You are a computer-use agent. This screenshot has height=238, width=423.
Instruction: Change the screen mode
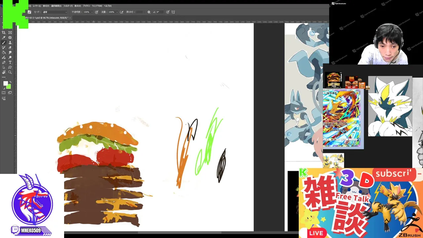pos(10,93)
